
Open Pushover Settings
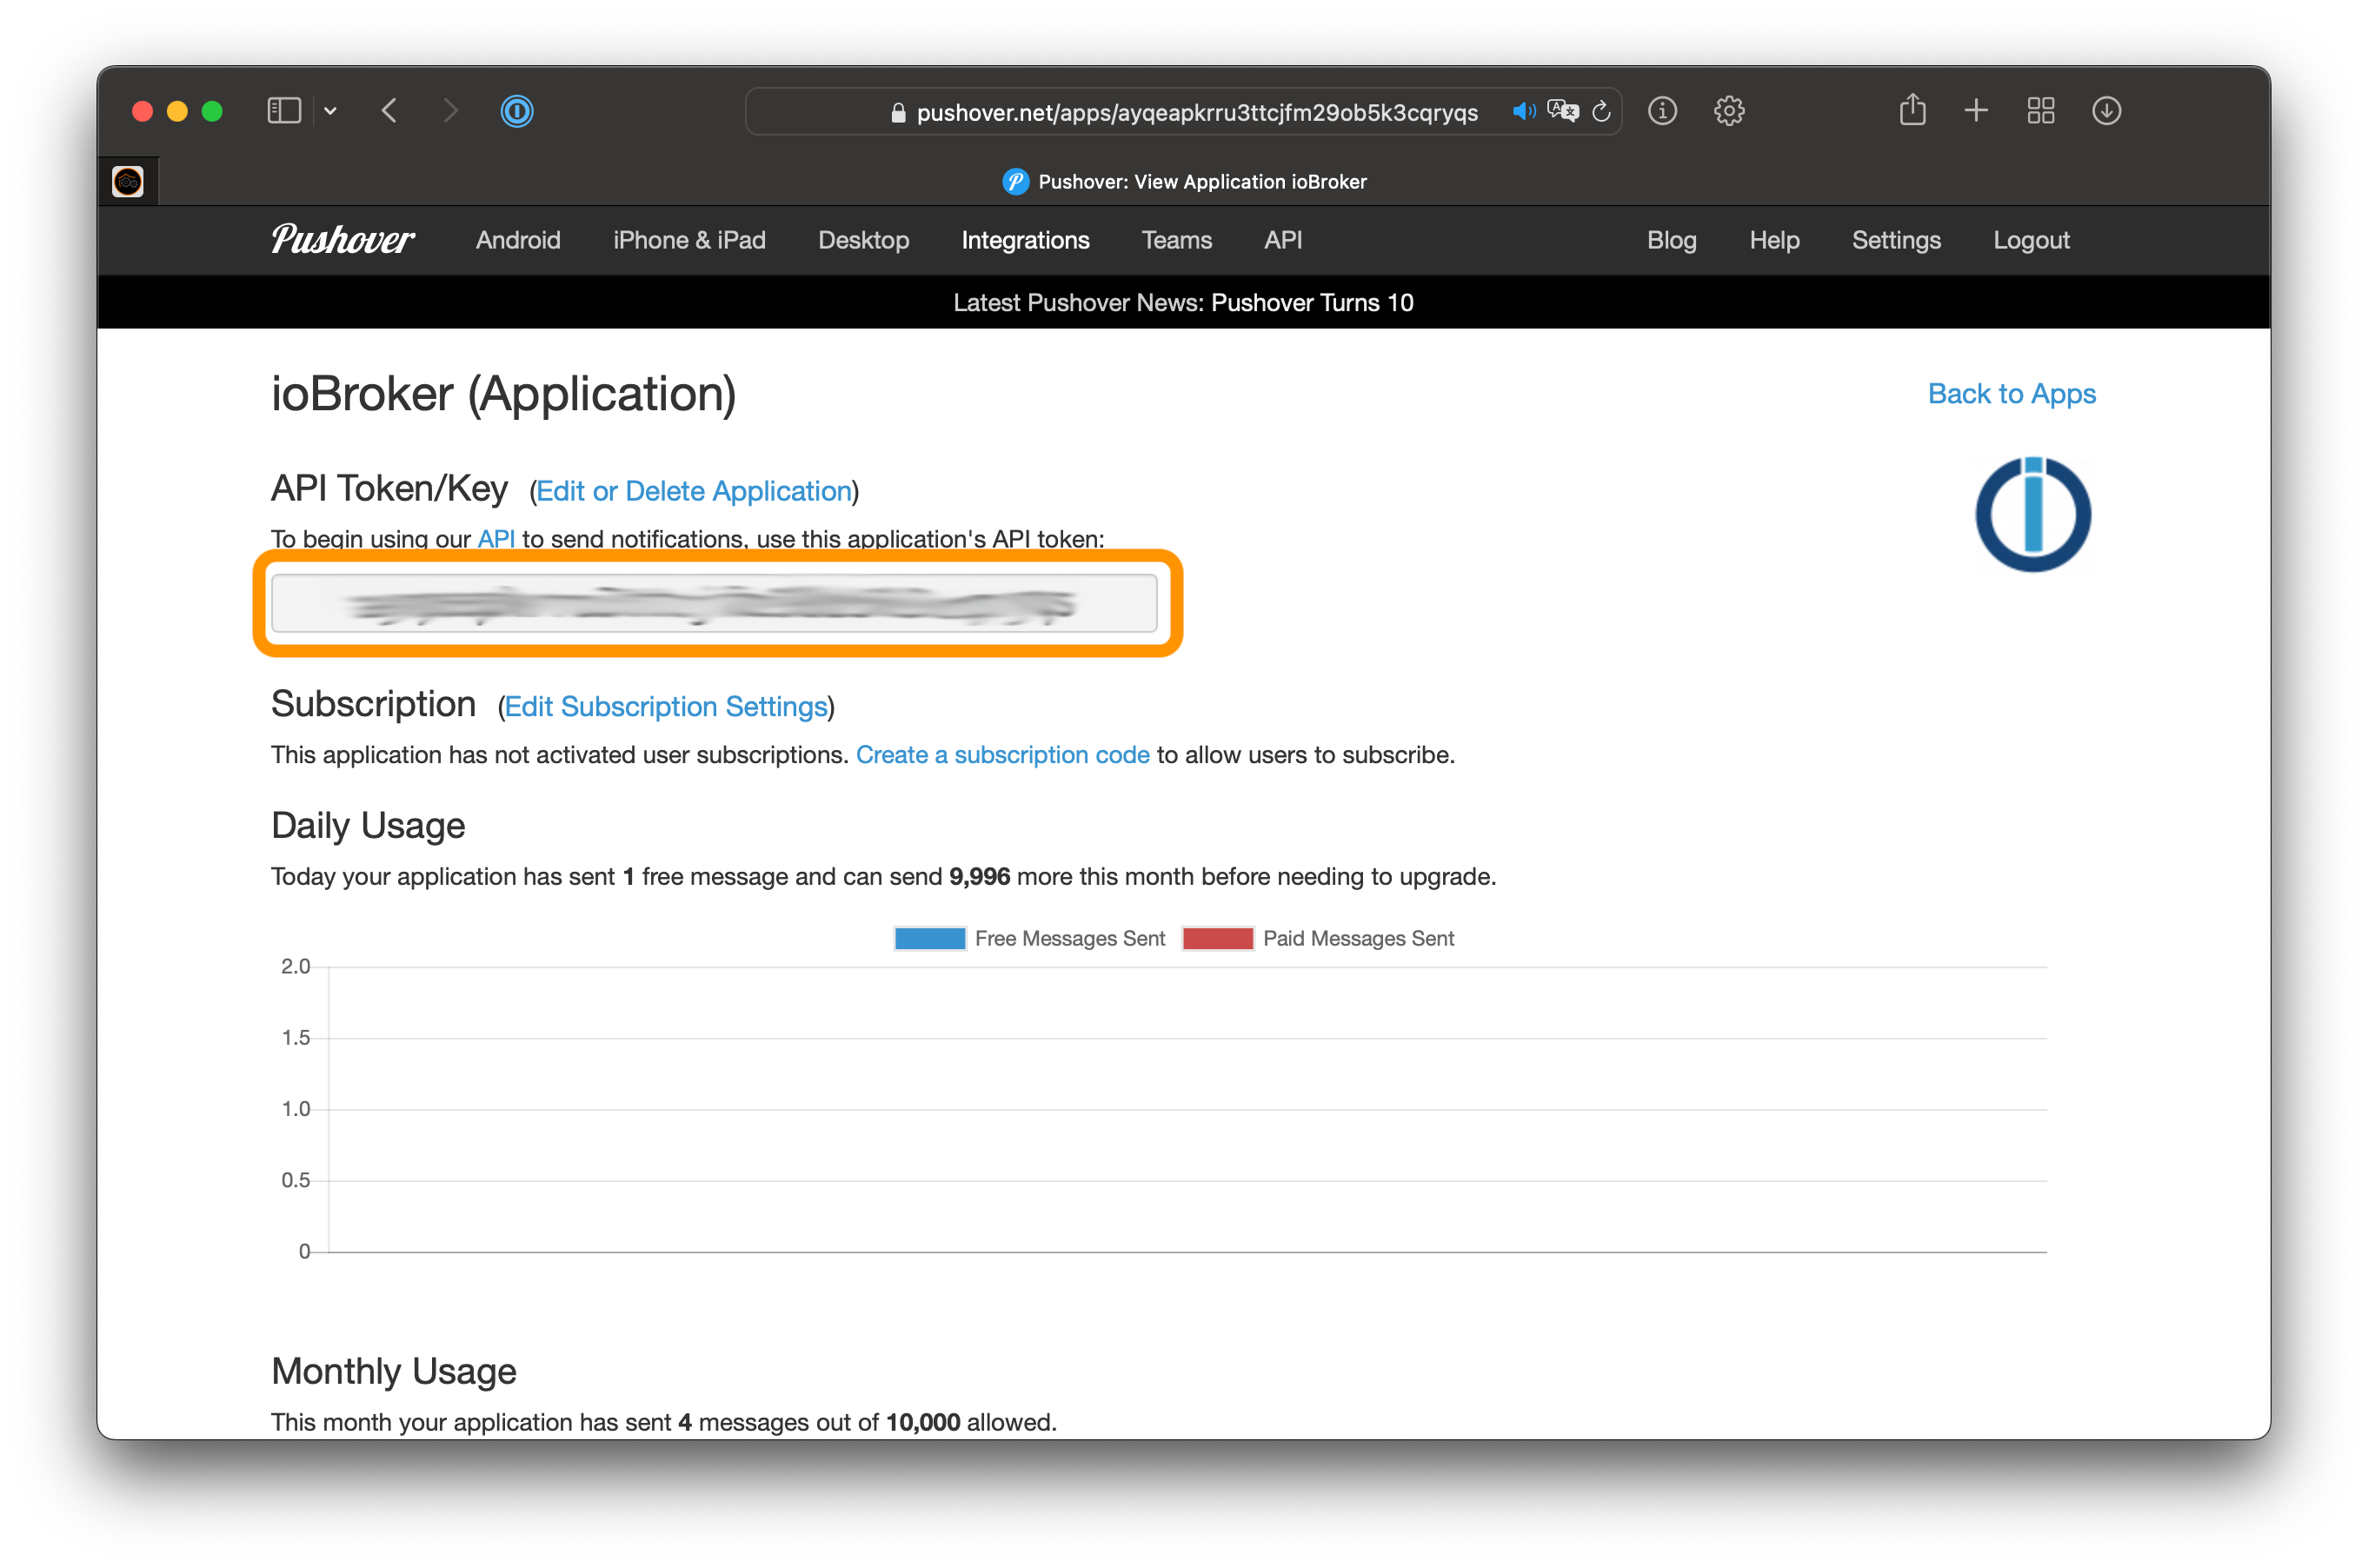pos(1895,240)
